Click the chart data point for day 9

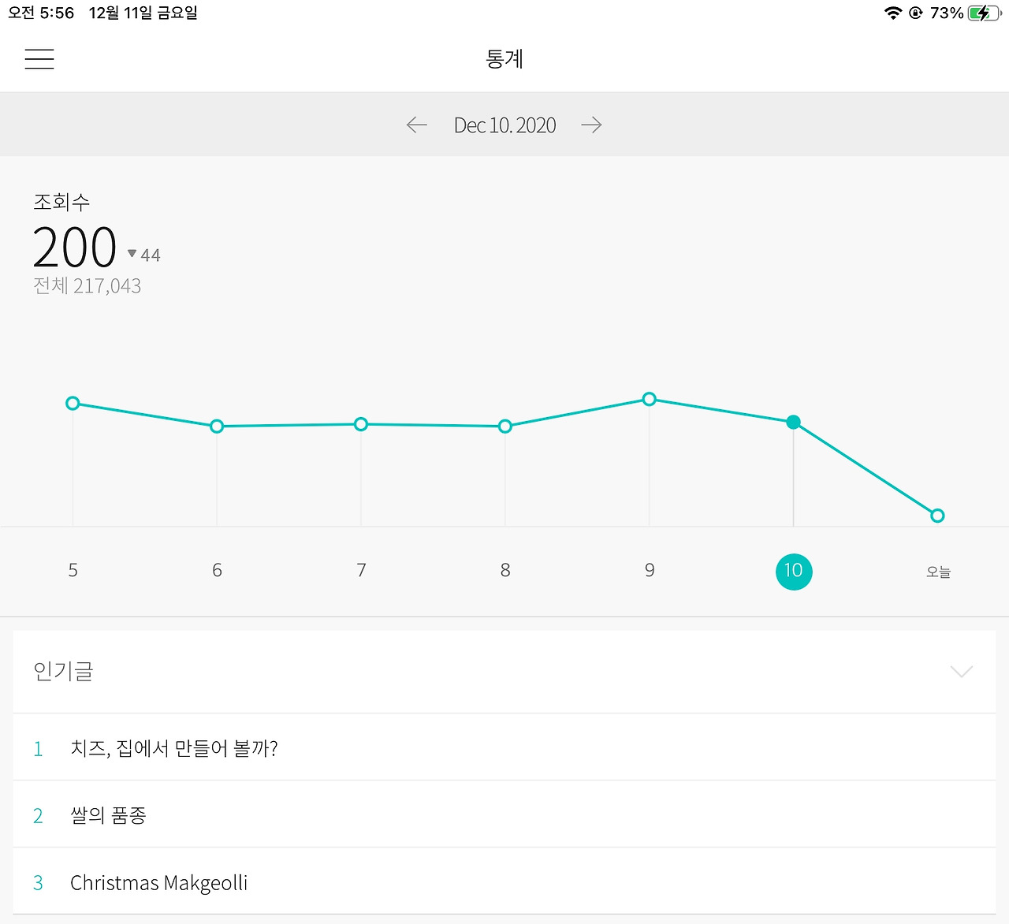(x=650, y=399)
